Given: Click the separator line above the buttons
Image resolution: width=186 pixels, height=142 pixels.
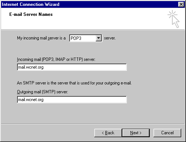Looking at the screenshot, I should [x=93, y=124].
